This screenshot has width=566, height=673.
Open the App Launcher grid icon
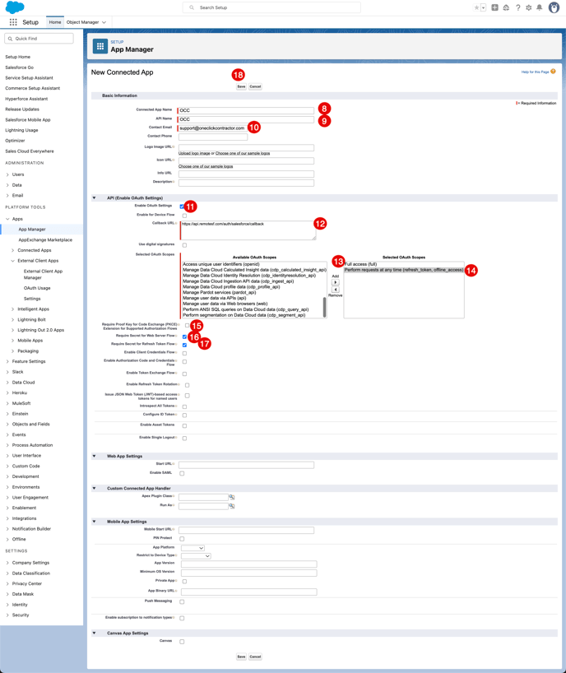pyautogui.click(x=13, y=22)
